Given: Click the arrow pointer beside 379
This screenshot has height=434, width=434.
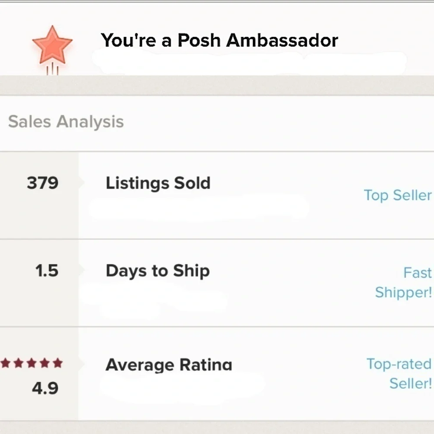Looking at the screenshot, I should tap(82, 182).
